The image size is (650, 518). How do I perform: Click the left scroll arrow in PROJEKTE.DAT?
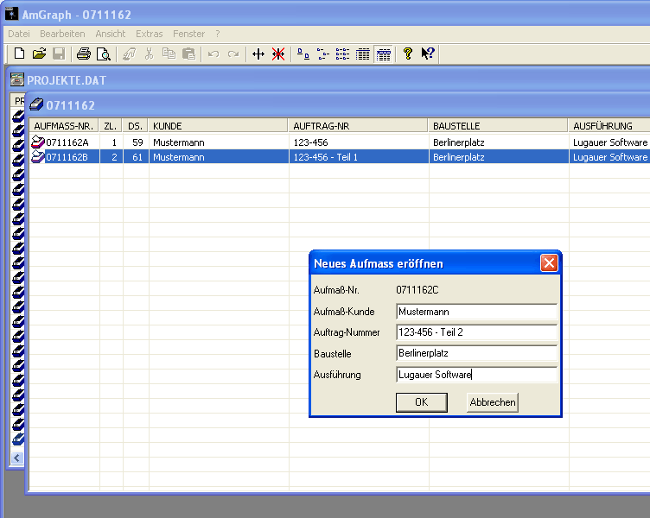click(17, 458)
